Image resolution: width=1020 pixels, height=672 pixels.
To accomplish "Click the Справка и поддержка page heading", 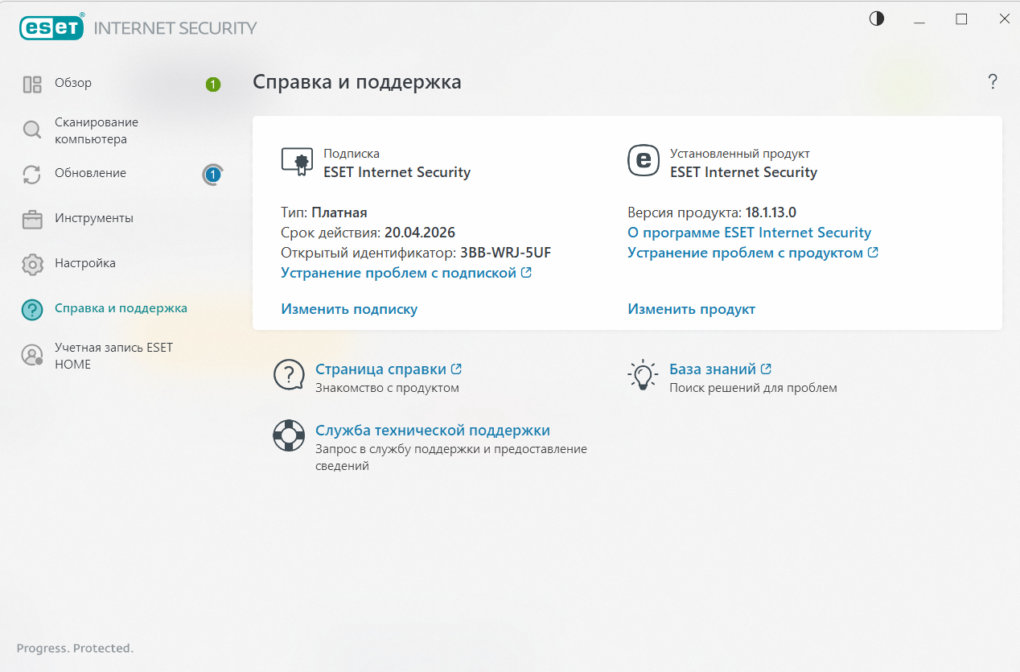I will point(357,82).
